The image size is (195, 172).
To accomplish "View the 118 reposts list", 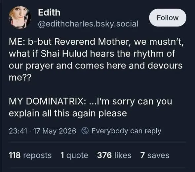I will [30, 155].
